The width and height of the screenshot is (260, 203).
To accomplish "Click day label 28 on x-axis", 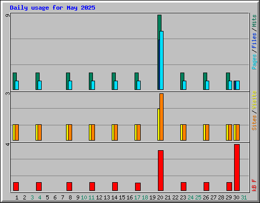I will 221,197.
